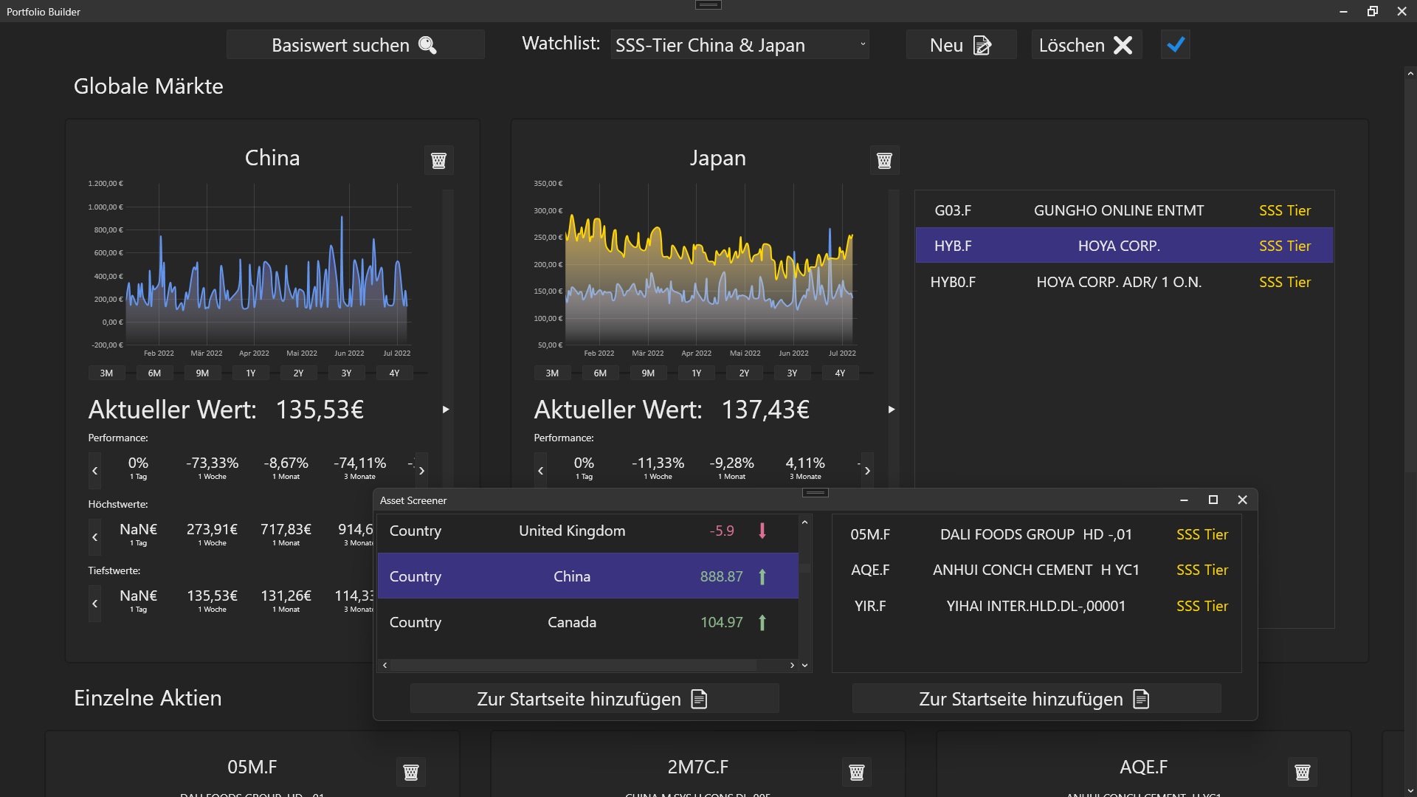
Task: Delete the Japan chart via trash icon
Action: (884, 160)
